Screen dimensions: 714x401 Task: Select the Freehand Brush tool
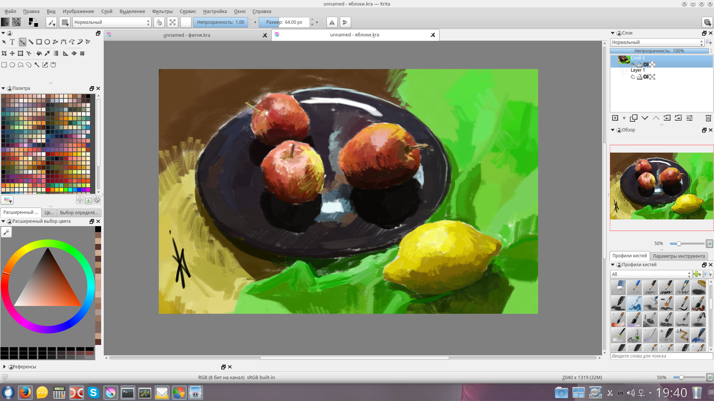(23, 42)
